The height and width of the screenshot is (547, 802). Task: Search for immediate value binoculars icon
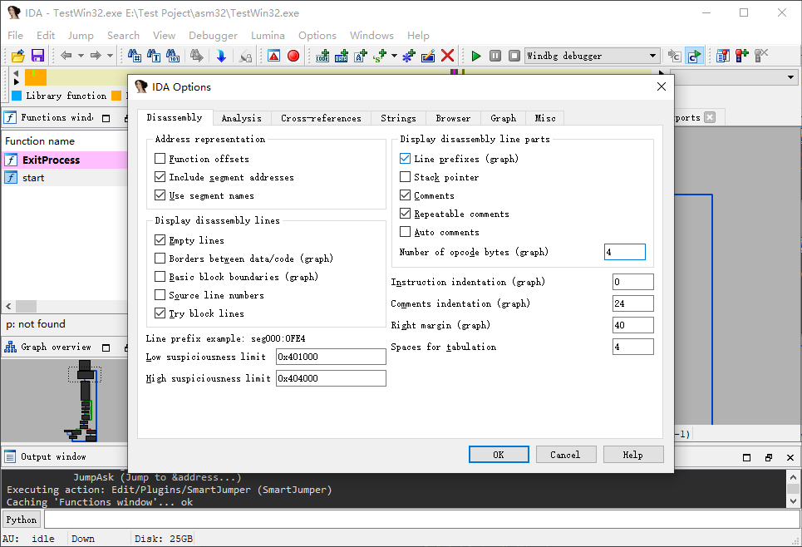point(135,56)
